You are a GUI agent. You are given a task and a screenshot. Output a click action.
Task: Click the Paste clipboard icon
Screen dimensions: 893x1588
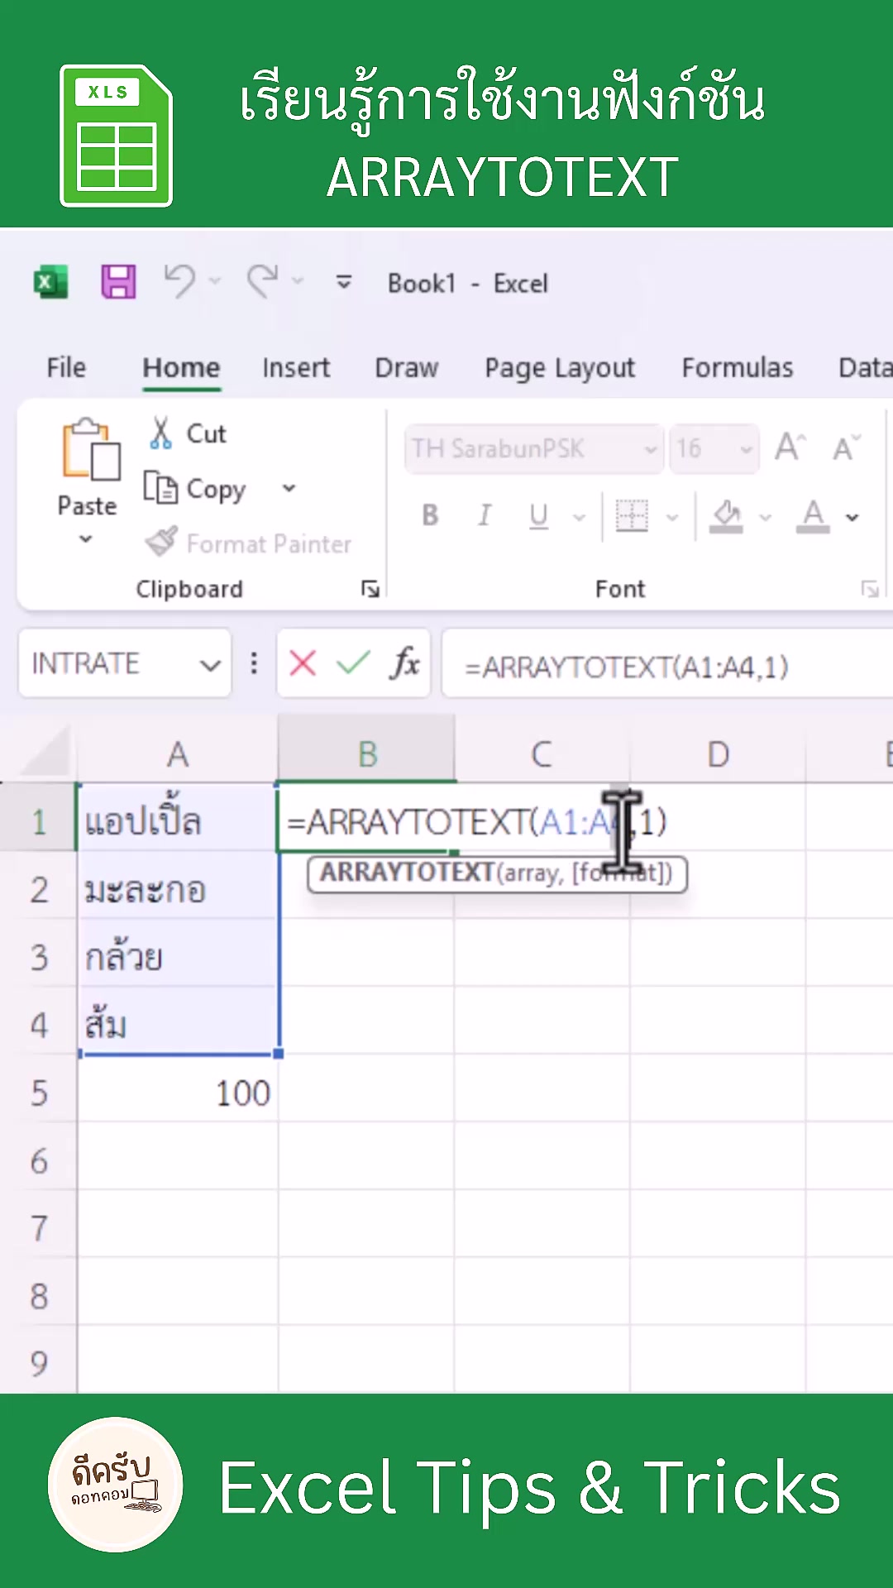pyautogui.click(x=91, y=450)
